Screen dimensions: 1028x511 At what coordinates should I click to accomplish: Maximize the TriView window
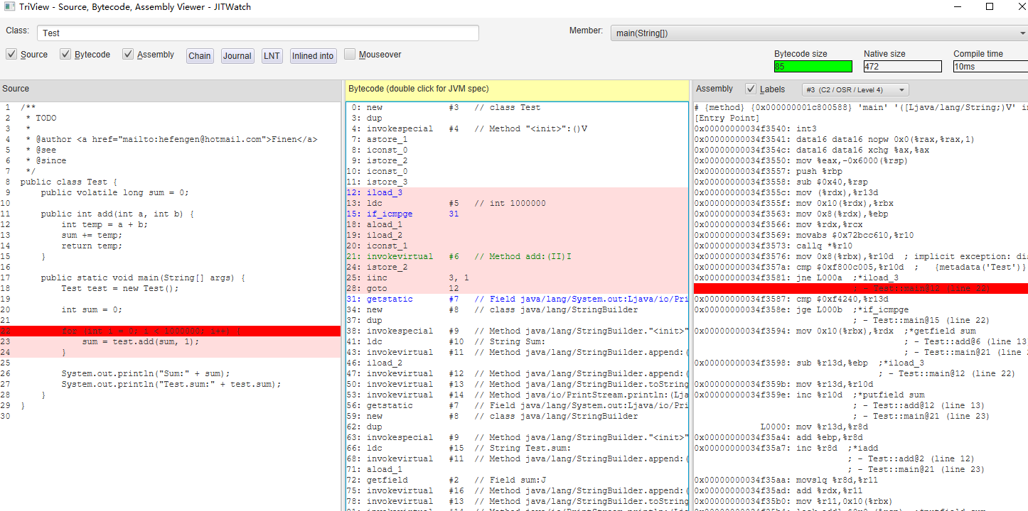(x=990, y=7)
